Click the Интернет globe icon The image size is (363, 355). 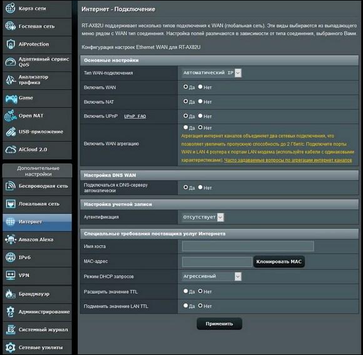pyautogui.click(x=11, y=222)
